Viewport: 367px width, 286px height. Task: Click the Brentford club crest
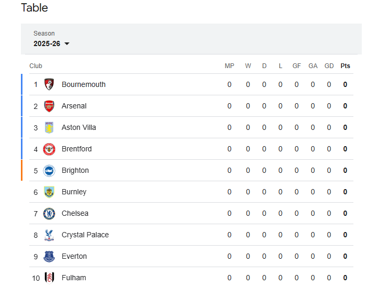(49, 149)
